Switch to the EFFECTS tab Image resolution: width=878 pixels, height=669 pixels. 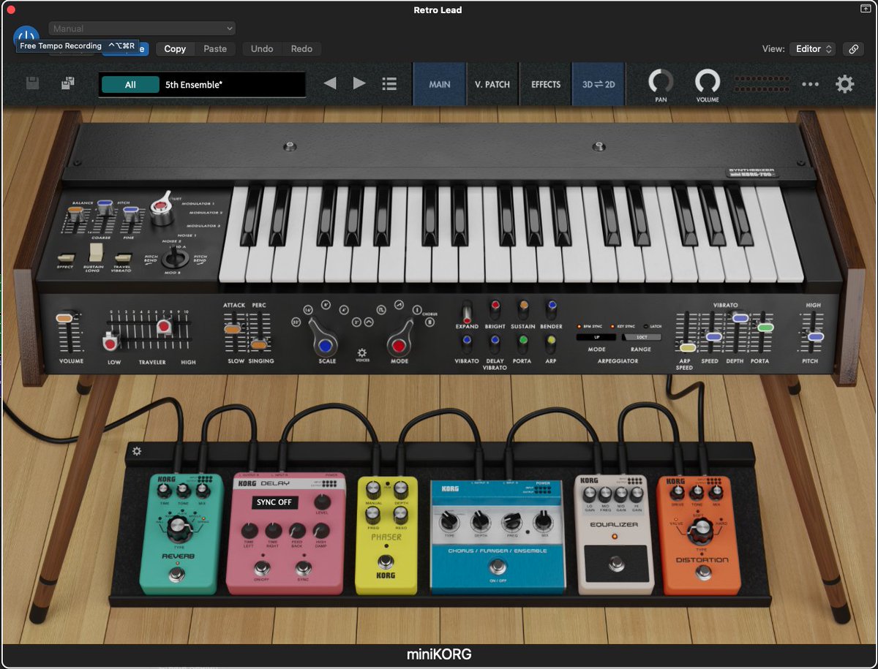(x=546, y=84)
